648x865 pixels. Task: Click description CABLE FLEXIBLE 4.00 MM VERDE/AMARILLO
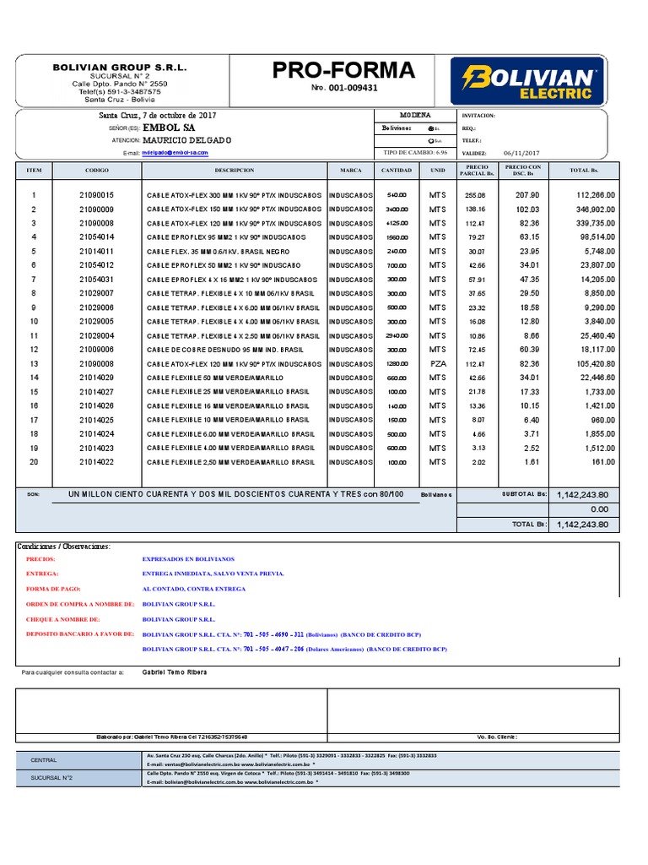[x=231, y=448]
